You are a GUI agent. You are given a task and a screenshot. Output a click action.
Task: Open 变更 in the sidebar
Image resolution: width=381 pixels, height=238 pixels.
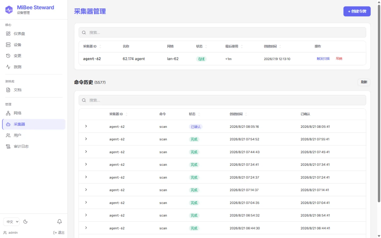click(x=34, y=56)
